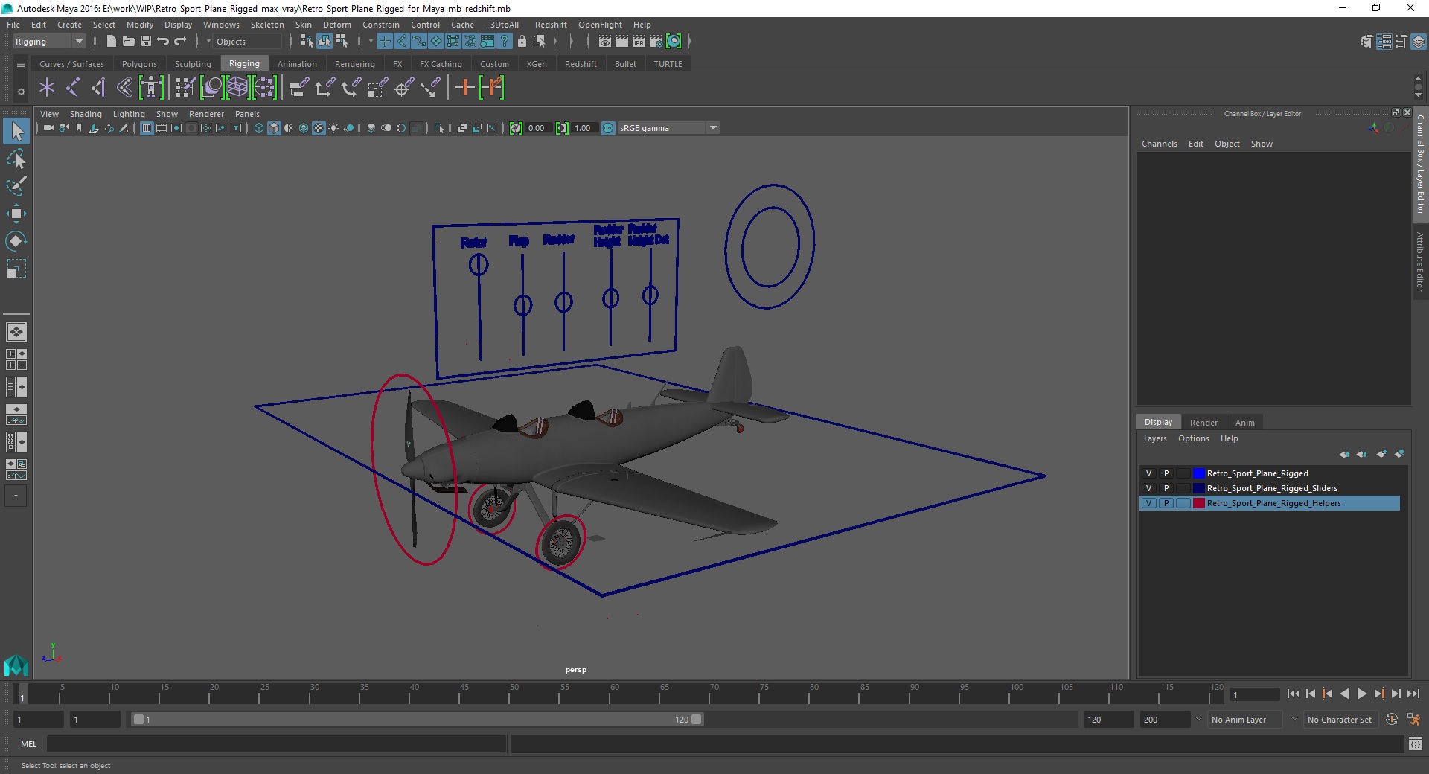Open the Script Editor icon

coord(1415,743)
